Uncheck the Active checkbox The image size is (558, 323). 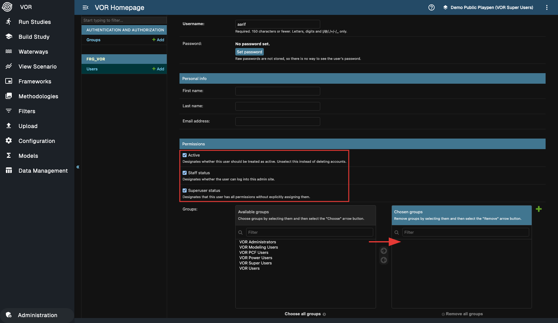185,155
